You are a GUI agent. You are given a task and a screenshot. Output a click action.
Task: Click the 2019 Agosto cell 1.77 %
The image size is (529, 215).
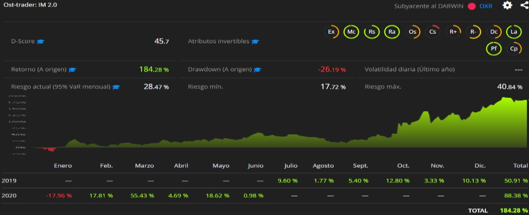pyautogui.click(x=324, y=180)
